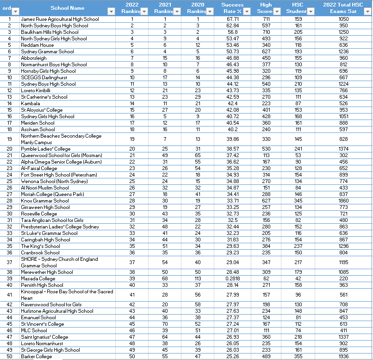Click Ravenswood School for Girls cell
Viewport: 373px width, 360px height.
coord(68,304)
